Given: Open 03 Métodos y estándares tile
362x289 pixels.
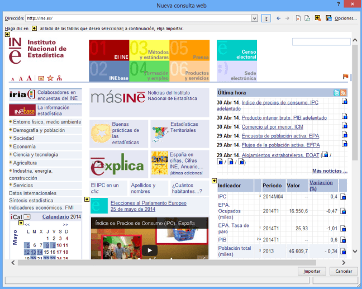Looking at the screenshot, I should pos(149,50).
